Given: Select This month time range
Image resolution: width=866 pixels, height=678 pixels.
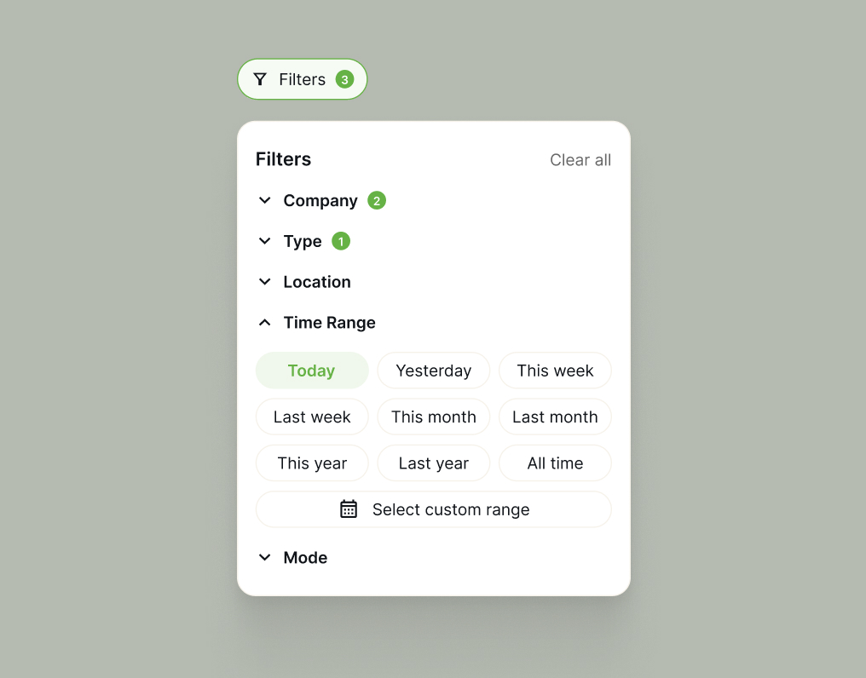Looking at the screenshot, I should coord(433,417).
